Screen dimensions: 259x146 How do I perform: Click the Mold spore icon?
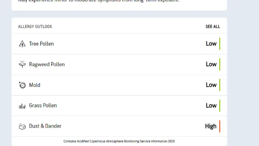pos(22,85)
